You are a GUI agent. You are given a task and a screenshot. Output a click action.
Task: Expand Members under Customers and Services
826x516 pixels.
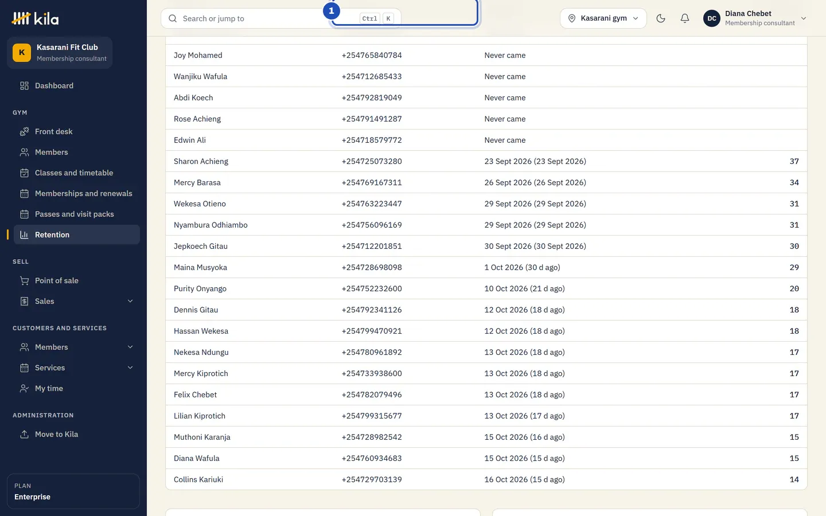coord(130,347)
